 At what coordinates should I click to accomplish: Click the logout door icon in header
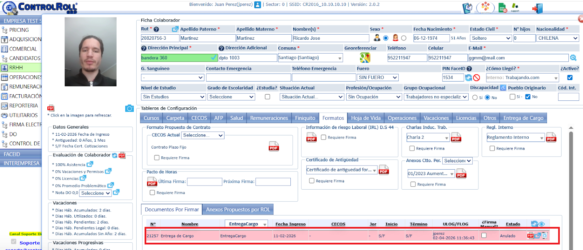pyautogui.click(x=537, y=8)
